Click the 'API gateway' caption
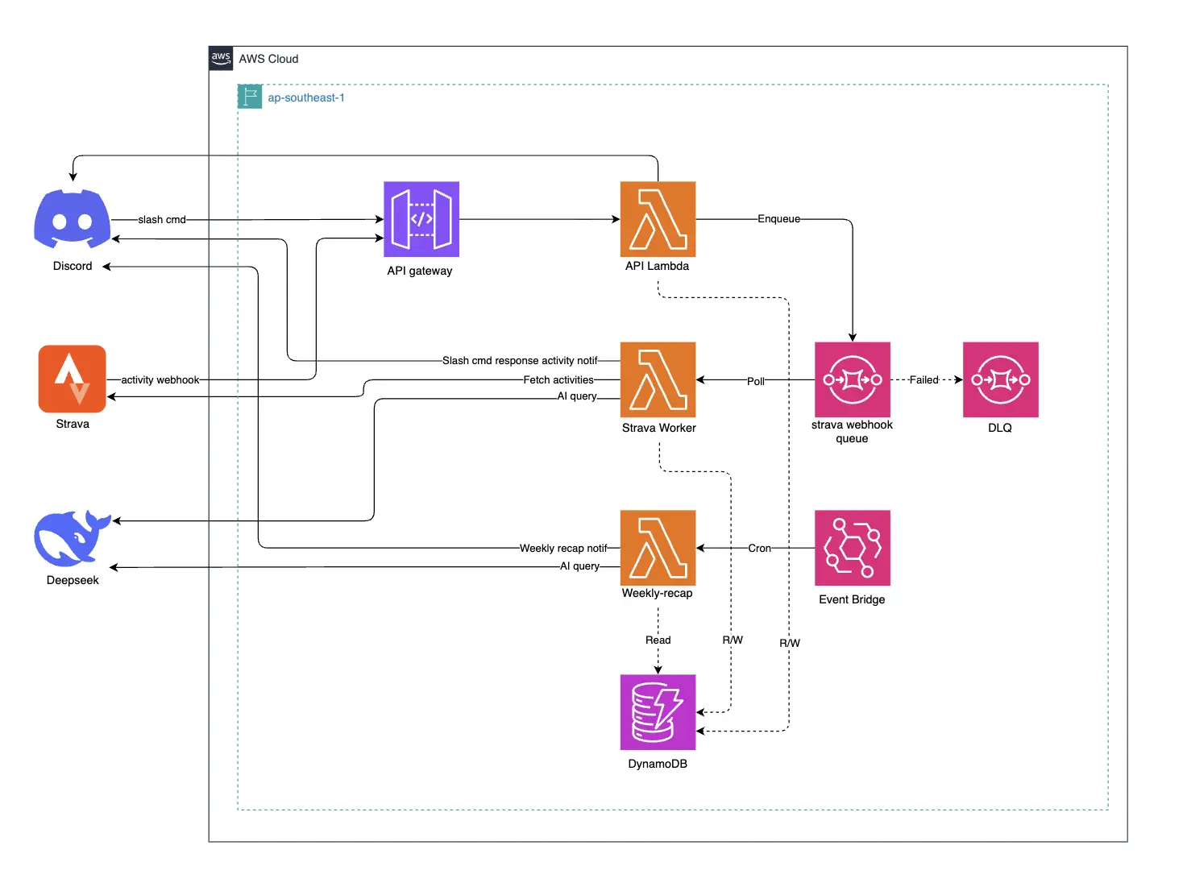1183x891 pixels. click(420, 271)
